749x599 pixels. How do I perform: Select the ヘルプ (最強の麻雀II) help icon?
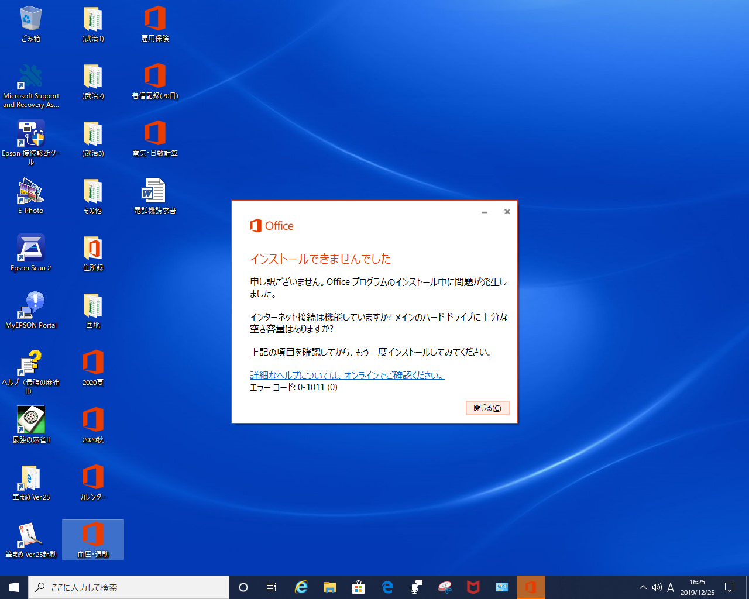click(x=31, y=372)
